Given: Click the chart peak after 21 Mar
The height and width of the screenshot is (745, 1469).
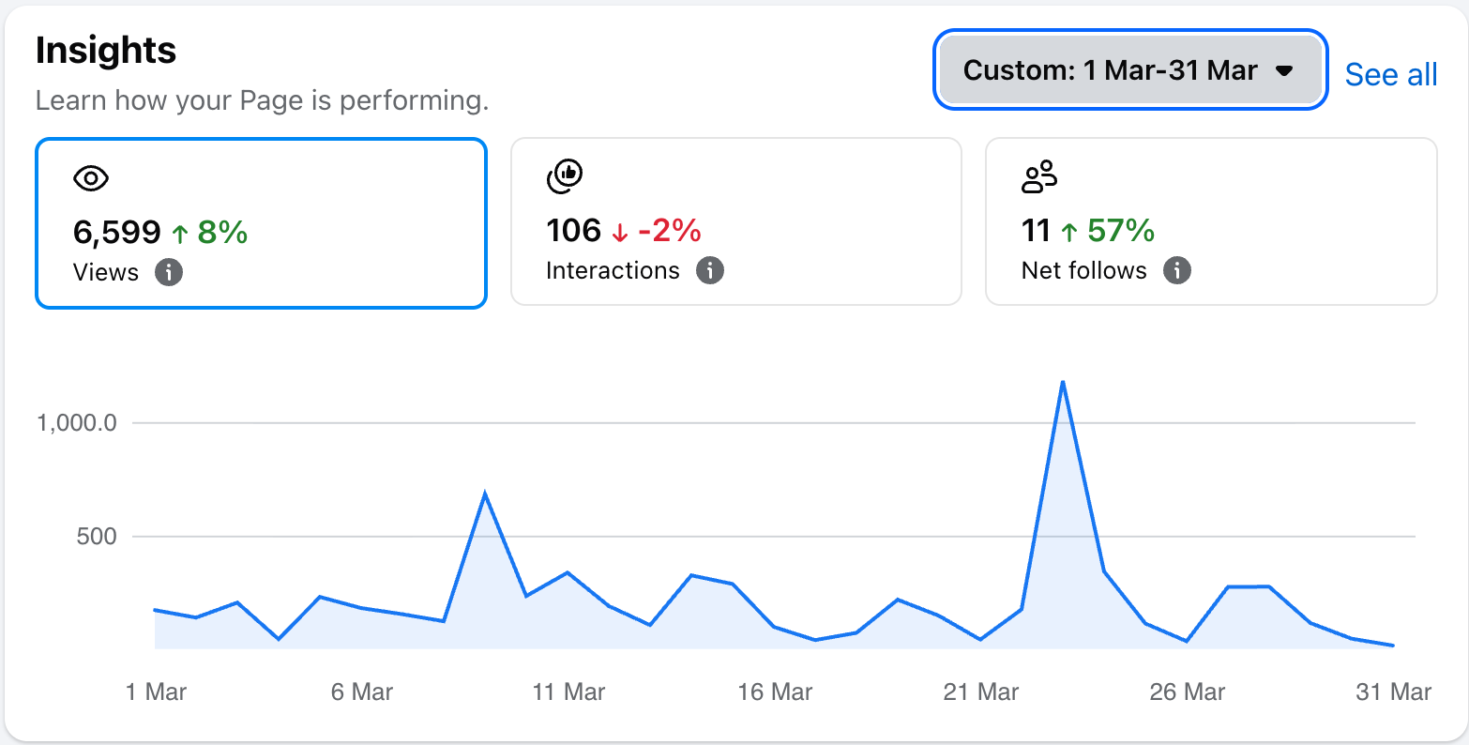Looking at the screenshot, I should [x=1062, y=383].
